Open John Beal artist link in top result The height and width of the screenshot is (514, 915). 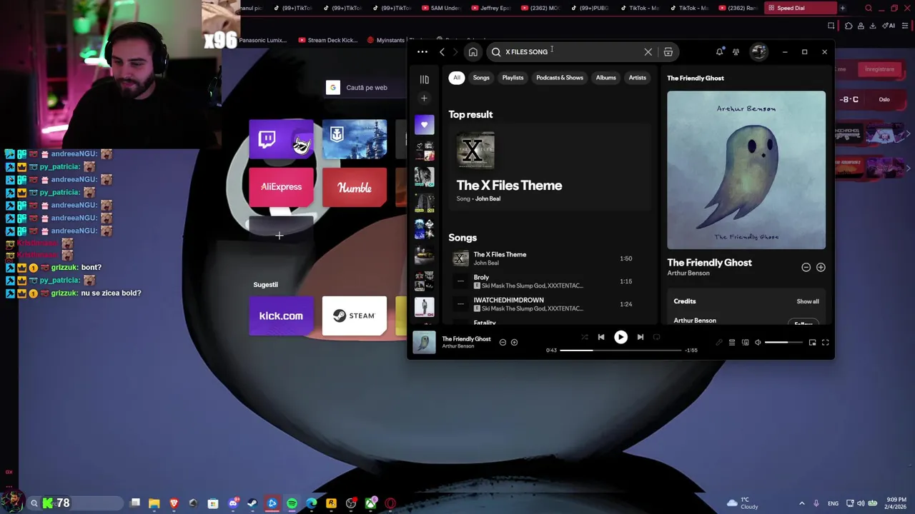(x=488, y=198)
